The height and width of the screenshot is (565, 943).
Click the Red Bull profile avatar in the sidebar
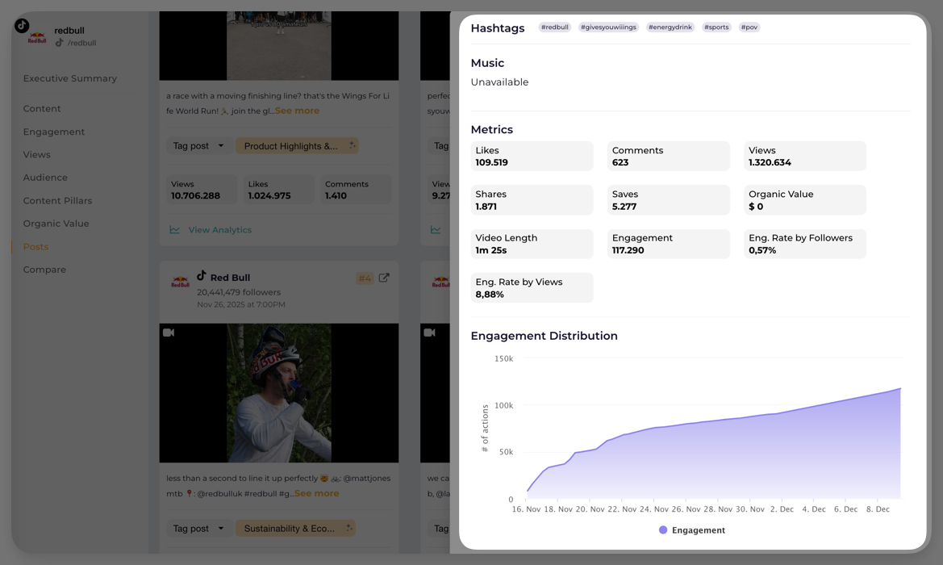point(37,36)
